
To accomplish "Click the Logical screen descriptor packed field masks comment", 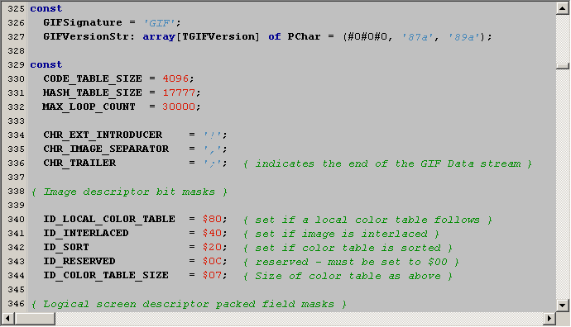I will 189,305.
